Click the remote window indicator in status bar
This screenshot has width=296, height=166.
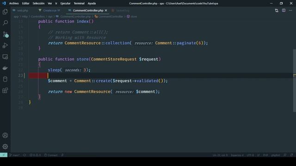coord(4,155)
